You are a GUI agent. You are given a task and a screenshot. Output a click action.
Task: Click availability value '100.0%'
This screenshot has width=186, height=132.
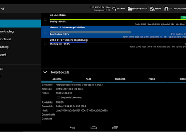[x=60, y=102]
